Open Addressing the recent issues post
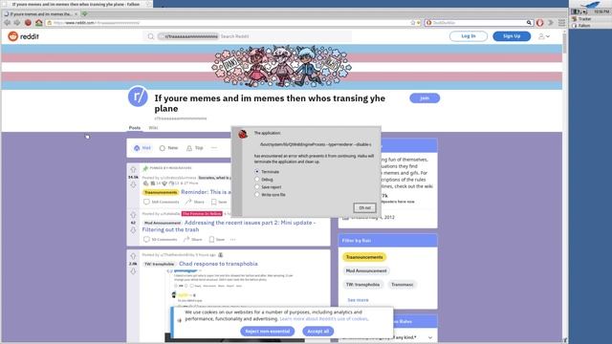Viewport: 612px width, 344px height. tap(229, 226)
